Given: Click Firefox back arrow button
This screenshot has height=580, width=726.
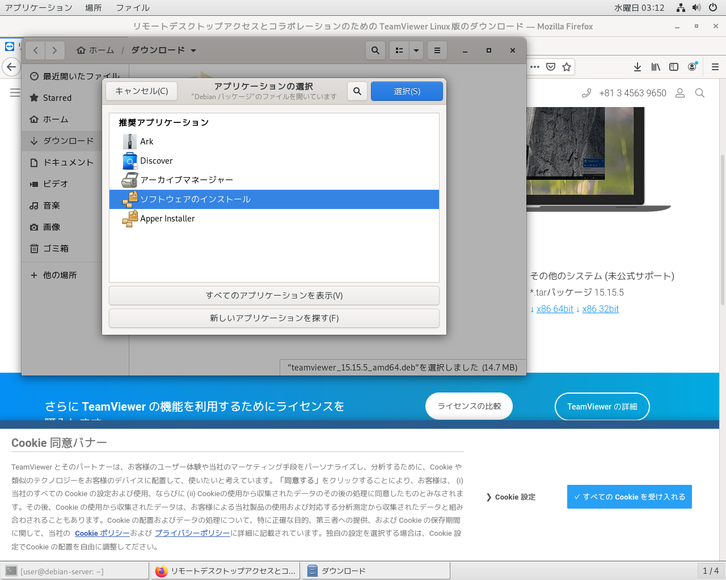Looking at the screenshot, I should [x=11, y=67].
